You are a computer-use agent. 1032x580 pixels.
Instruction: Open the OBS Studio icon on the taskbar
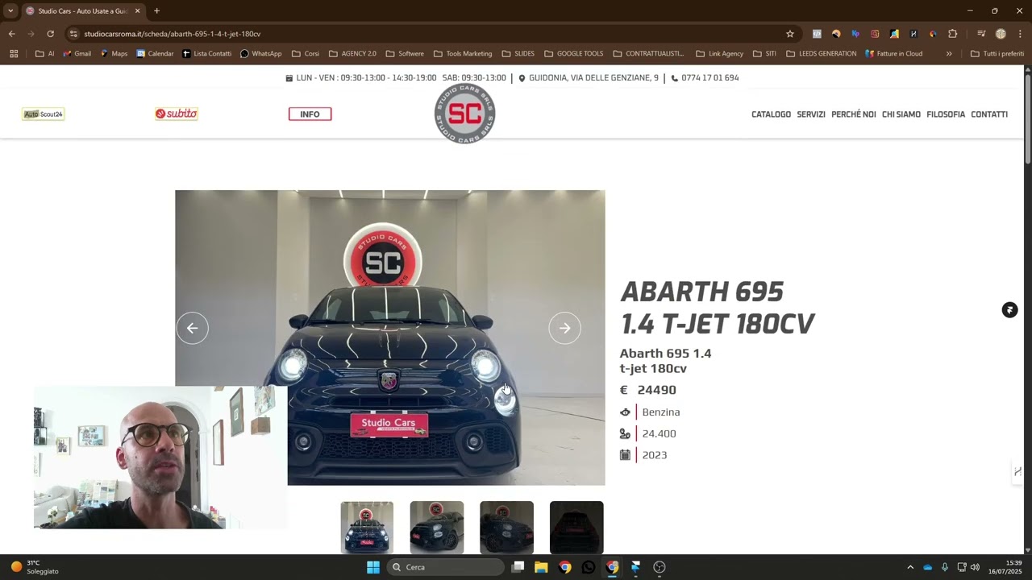[660, 567]
